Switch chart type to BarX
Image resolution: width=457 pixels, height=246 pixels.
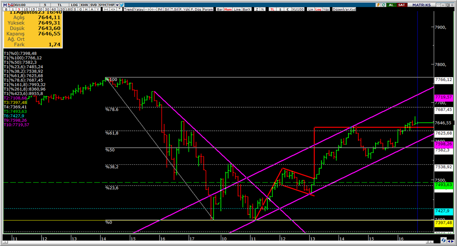[247, 9]
